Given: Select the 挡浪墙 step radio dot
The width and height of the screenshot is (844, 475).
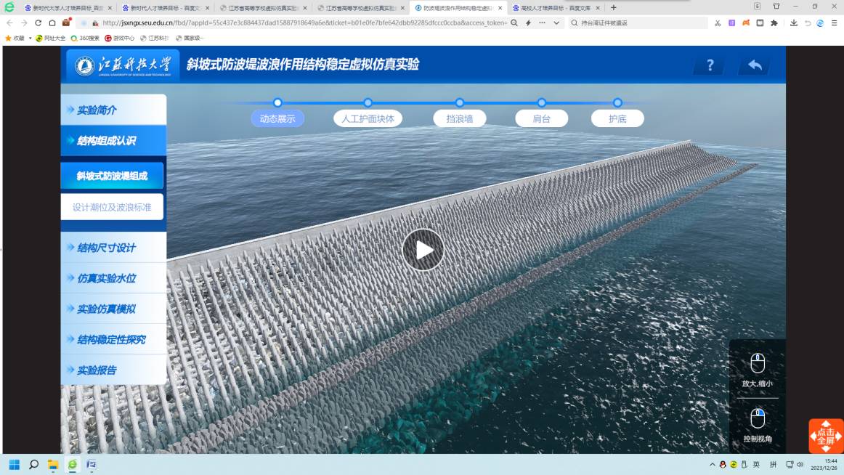Looking at the screenshot, I should pos(460,103).
